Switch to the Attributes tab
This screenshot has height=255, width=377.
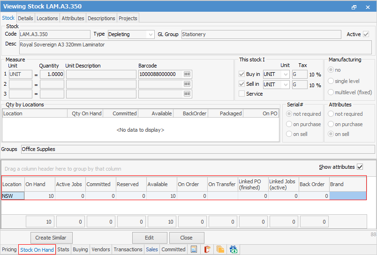pos(73,18)
